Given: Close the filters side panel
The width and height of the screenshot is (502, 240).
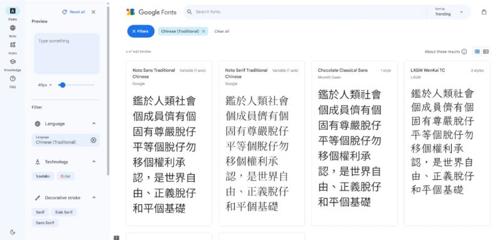Looking at the screenshot, I should 93,12.
